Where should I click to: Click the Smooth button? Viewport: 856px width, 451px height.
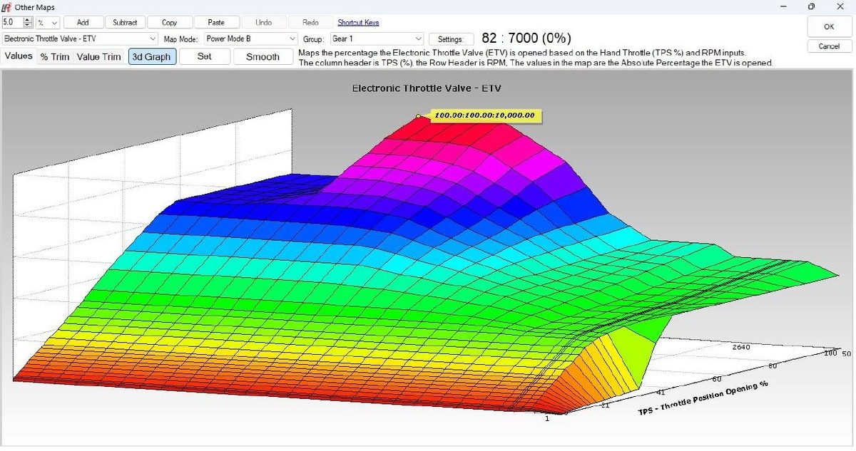(263, 56)
